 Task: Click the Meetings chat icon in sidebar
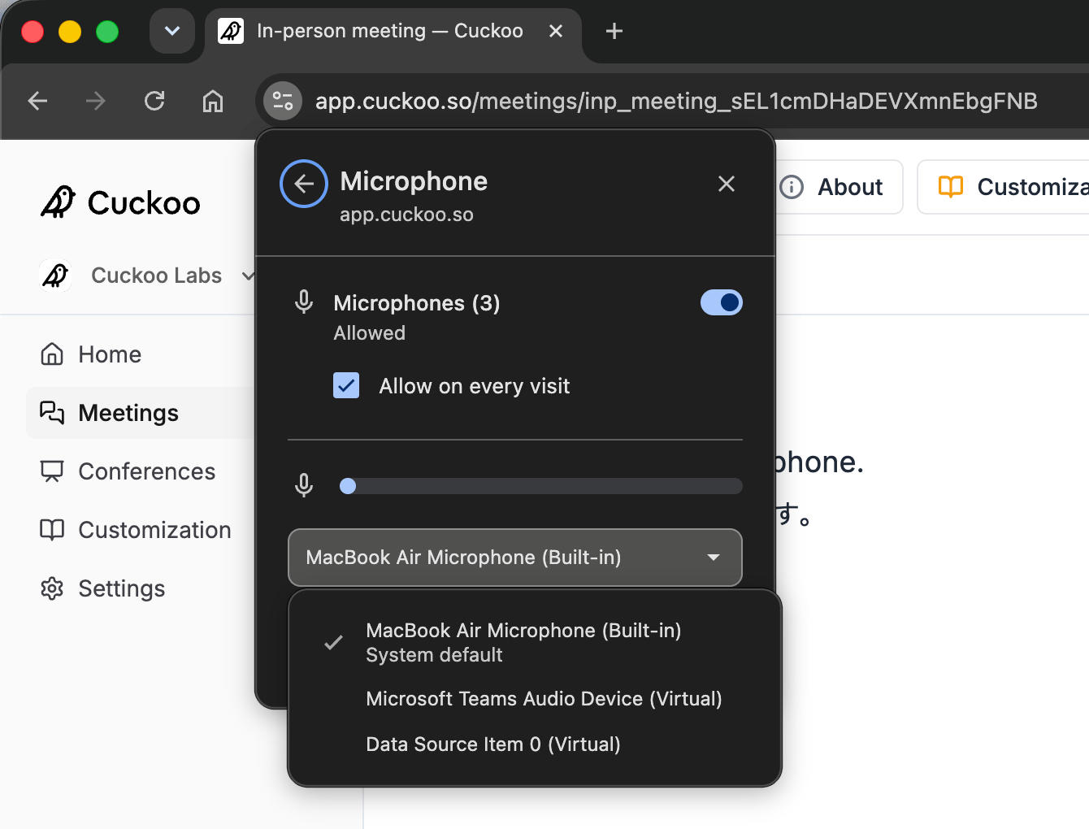coord(52,413)
